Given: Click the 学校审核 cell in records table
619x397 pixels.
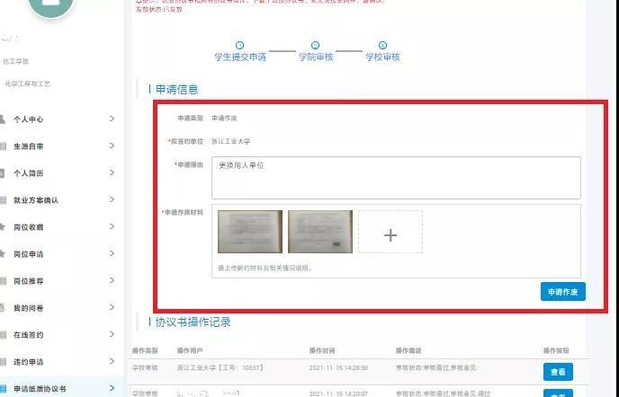Looking at the screenshot, I should [145, 368].
